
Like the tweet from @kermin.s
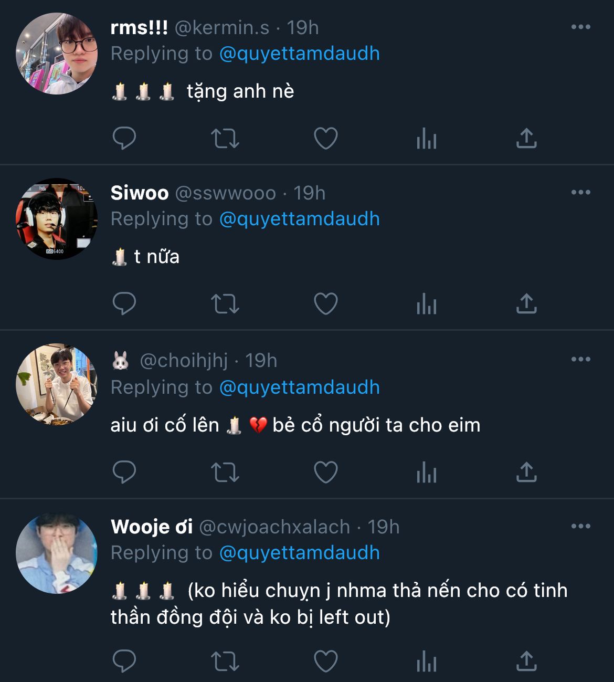(325, 138)
